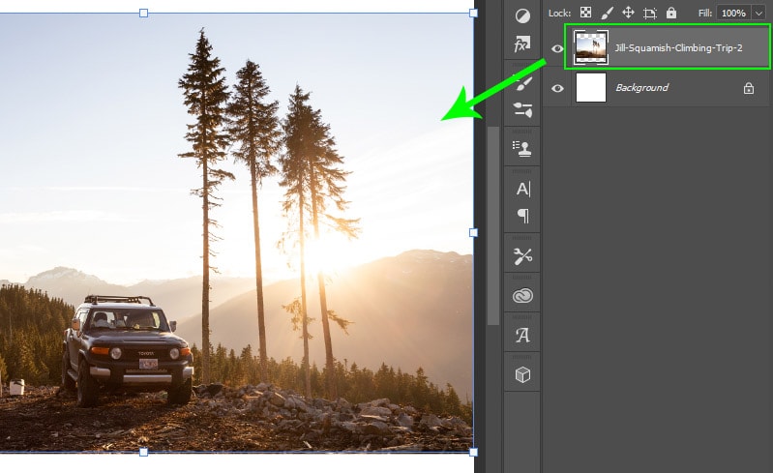This screenshot has width=773, height=473.
Task: Open the Clone Source stamp panel
Action: [522, 149]
